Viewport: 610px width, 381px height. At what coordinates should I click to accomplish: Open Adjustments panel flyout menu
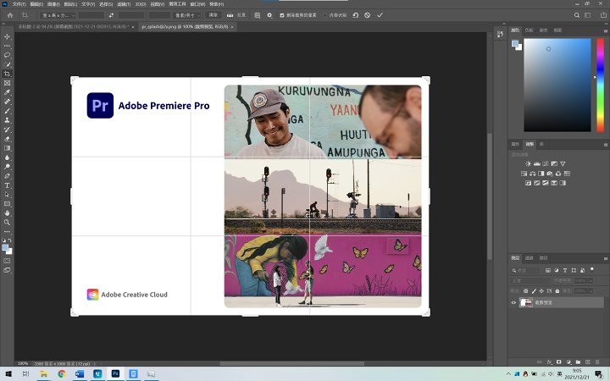(x=605, y=145)
